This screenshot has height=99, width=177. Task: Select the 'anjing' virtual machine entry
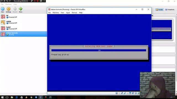click(24, 22)
